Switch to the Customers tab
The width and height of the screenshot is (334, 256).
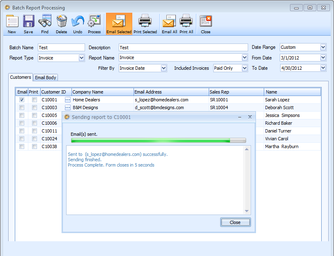21,77
